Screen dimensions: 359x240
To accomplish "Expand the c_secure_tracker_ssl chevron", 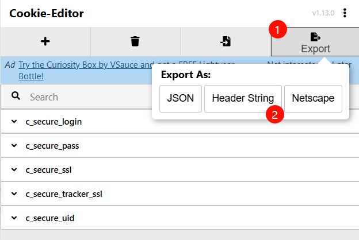I will [14, 194].
